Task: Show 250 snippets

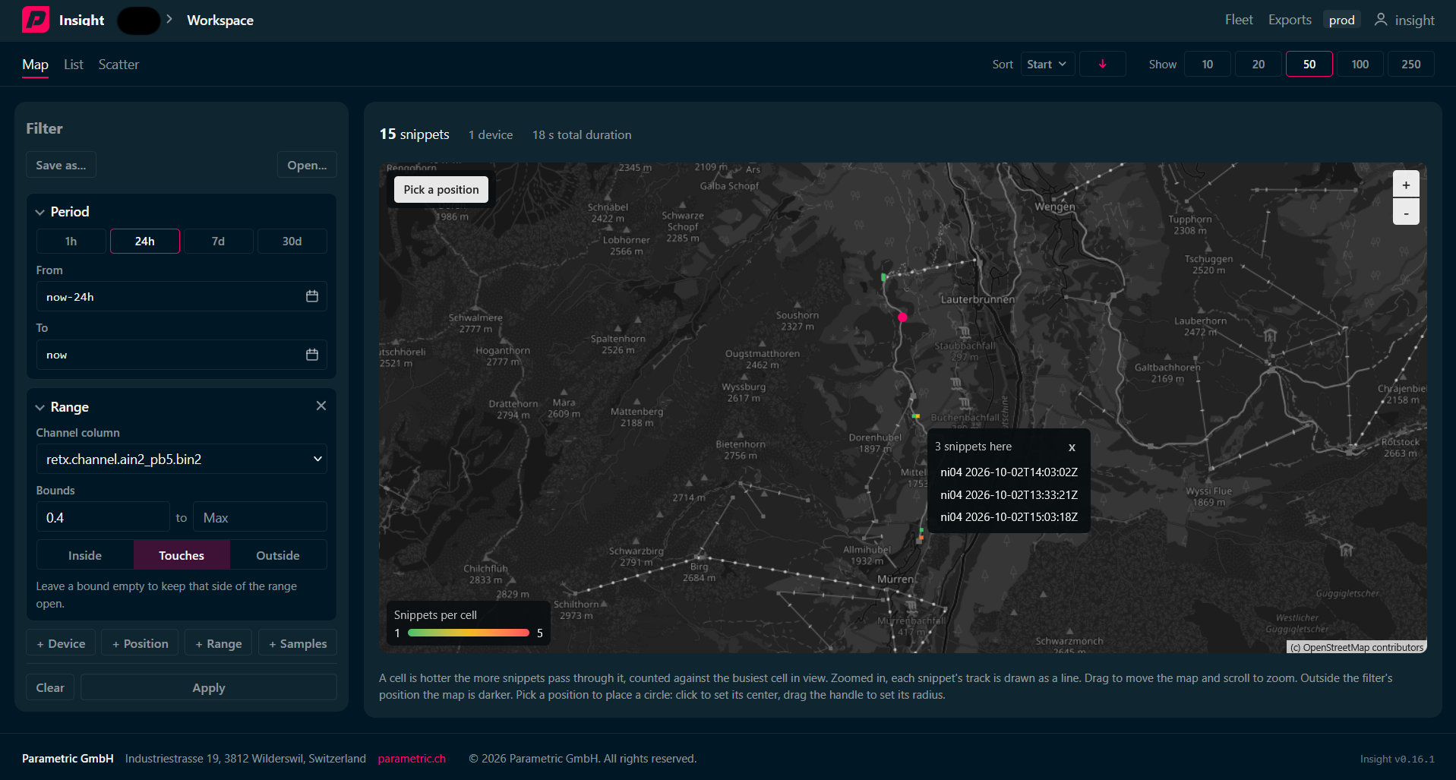Action: pos(1411,65)
